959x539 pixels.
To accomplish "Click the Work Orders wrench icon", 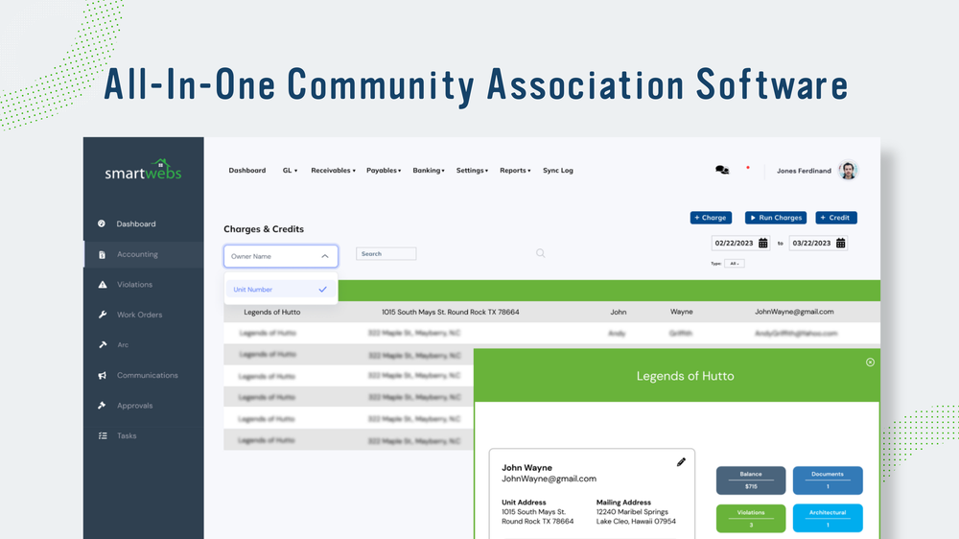I will click(x=103, y=315).
